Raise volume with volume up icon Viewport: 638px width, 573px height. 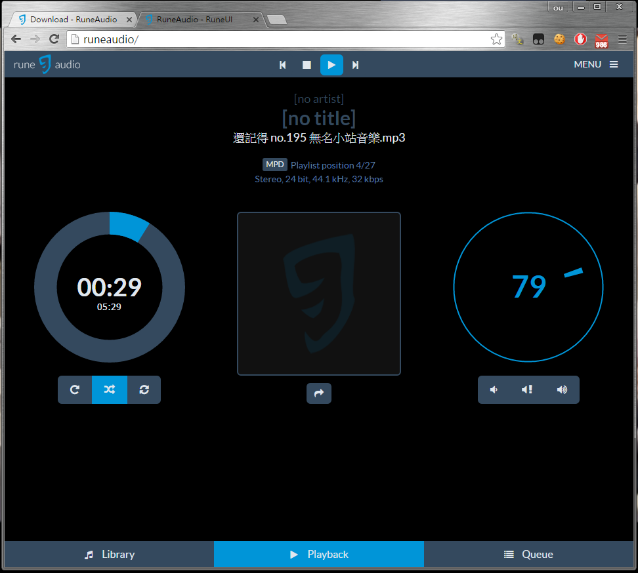pos(562,389)
